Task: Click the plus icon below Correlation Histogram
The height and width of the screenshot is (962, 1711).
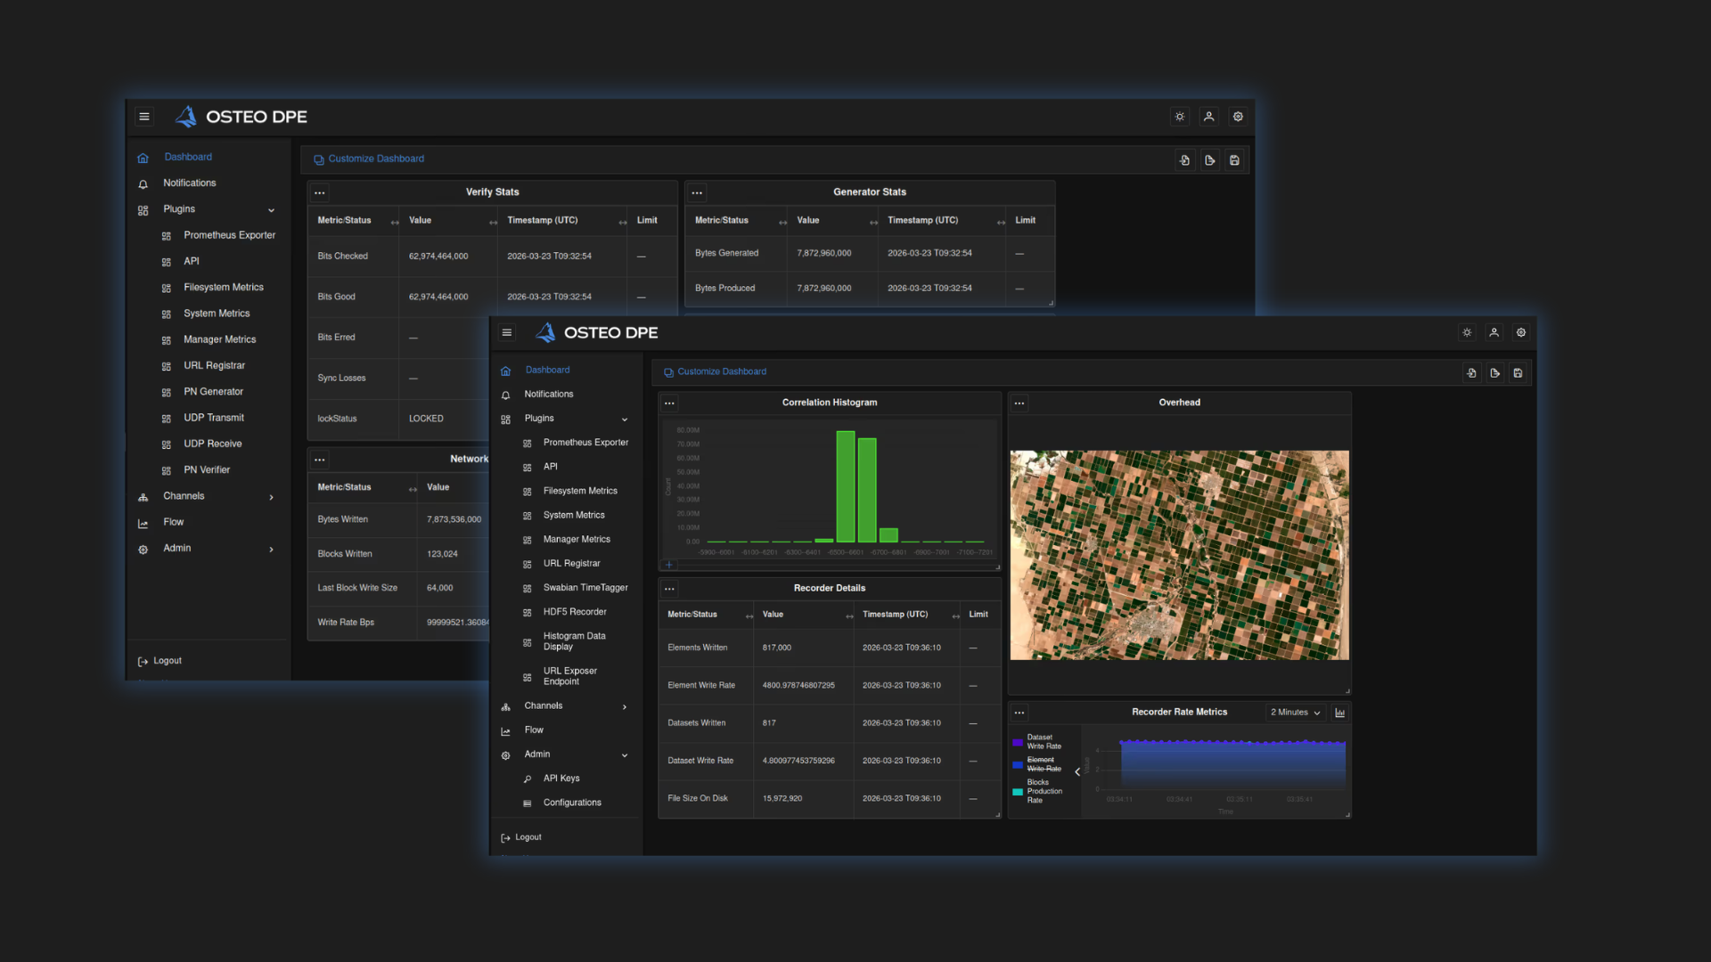Action: 669,565
